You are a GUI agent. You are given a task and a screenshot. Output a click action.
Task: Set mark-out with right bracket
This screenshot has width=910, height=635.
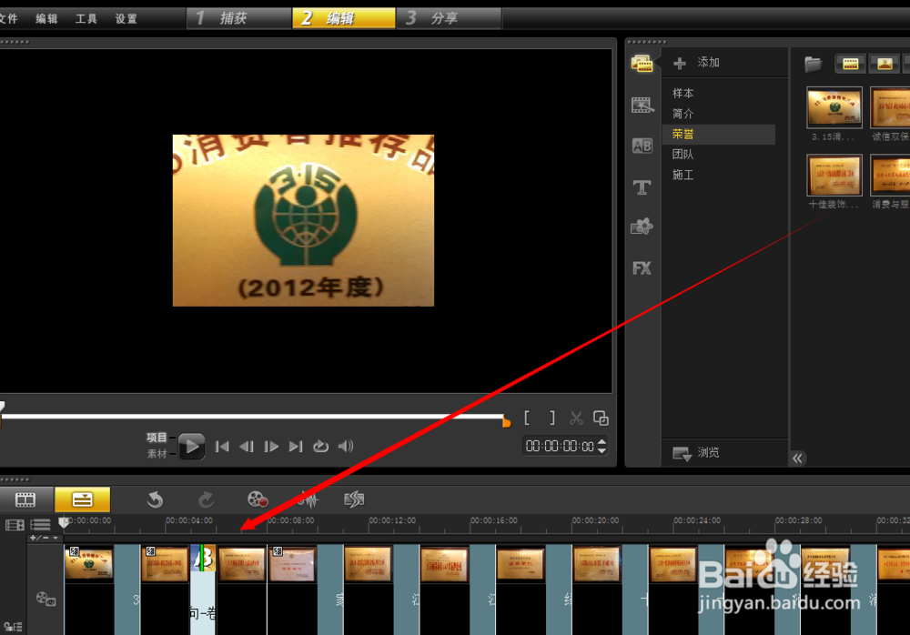coord(552,418)
